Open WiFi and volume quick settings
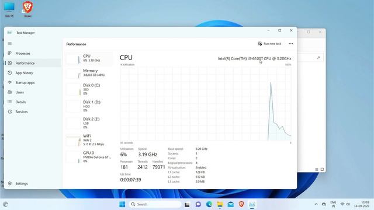 (x=345, y=204)
